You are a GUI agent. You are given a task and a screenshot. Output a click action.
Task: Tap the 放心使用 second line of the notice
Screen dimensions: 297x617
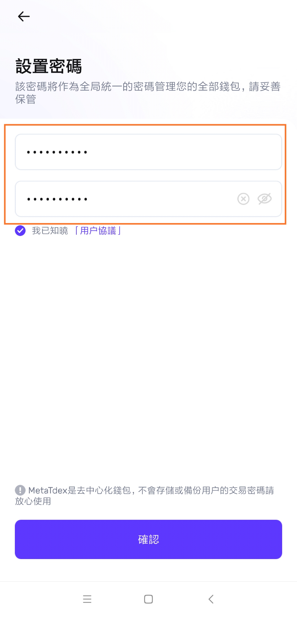pos(33,501)
